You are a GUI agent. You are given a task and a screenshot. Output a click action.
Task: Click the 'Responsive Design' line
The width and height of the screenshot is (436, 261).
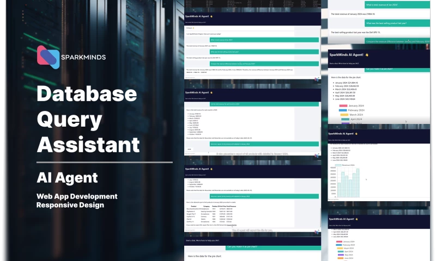click(70, 205)
